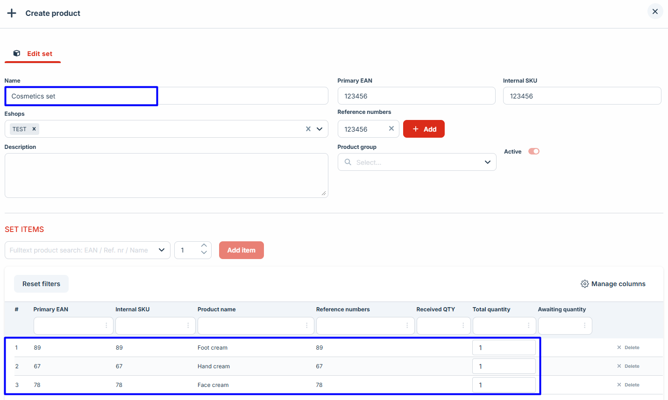
Task: Click the plus icon beside Create product
Action: 12,13
